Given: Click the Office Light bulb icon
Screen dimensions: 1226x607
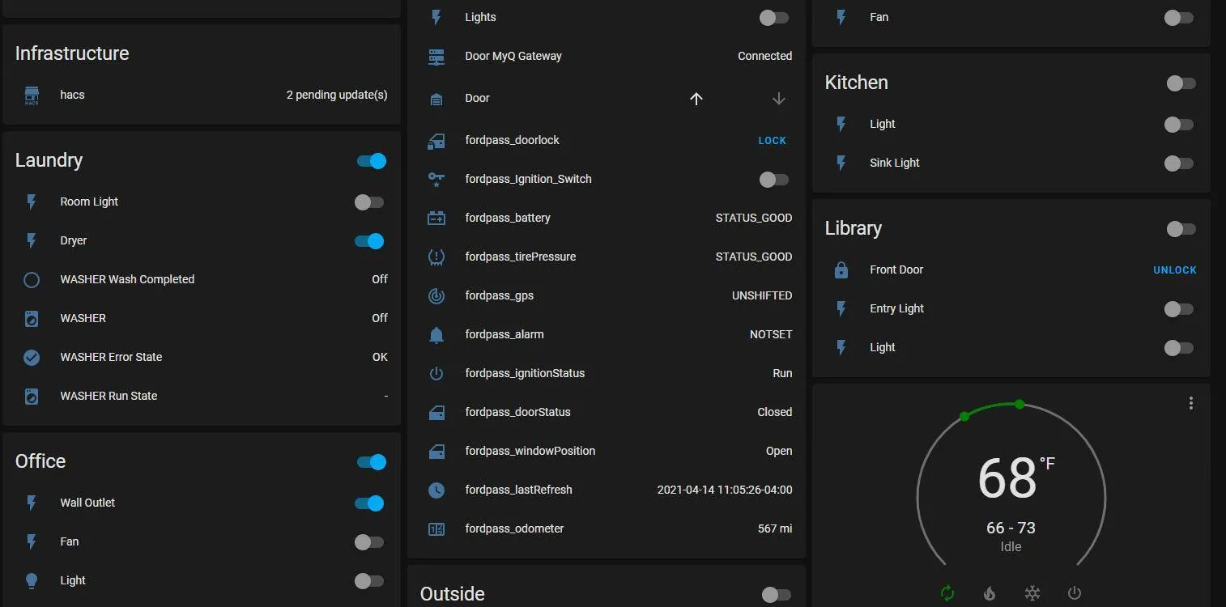Looking at the screenshot, I should point(32,580).
